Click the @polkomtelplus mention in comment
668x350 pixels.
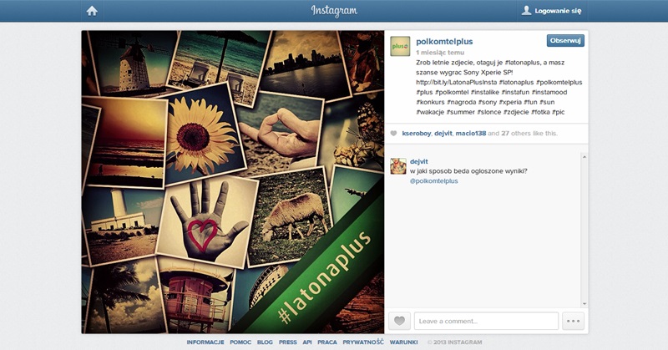[x=433, y=180]
